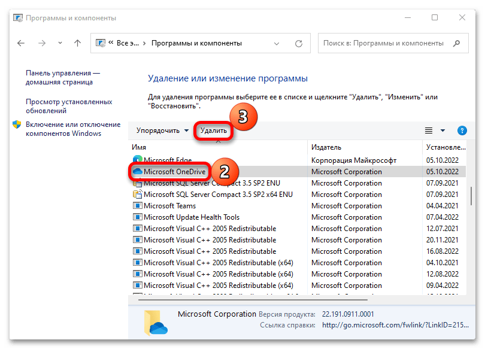Click 'Microsoft Corporation' in the details pane
This screenshot has height=349, width=485.
pos(217,314)
